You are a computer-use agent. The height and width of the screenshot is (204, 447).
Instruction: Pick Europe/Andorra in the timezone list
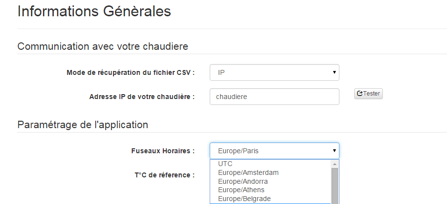[243, 181]
